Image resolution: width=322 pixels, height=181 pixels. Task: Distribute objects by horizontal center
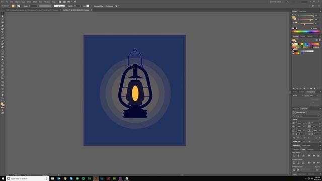coord(314,163)
